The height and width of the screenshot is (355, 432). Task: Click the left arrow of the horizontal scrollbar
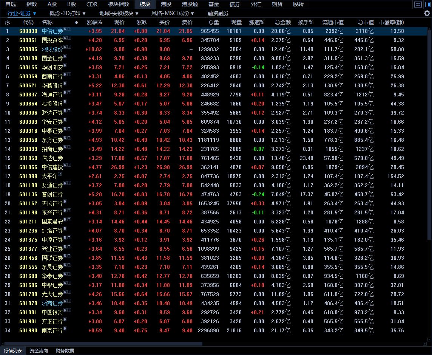(x=3, y=344)
